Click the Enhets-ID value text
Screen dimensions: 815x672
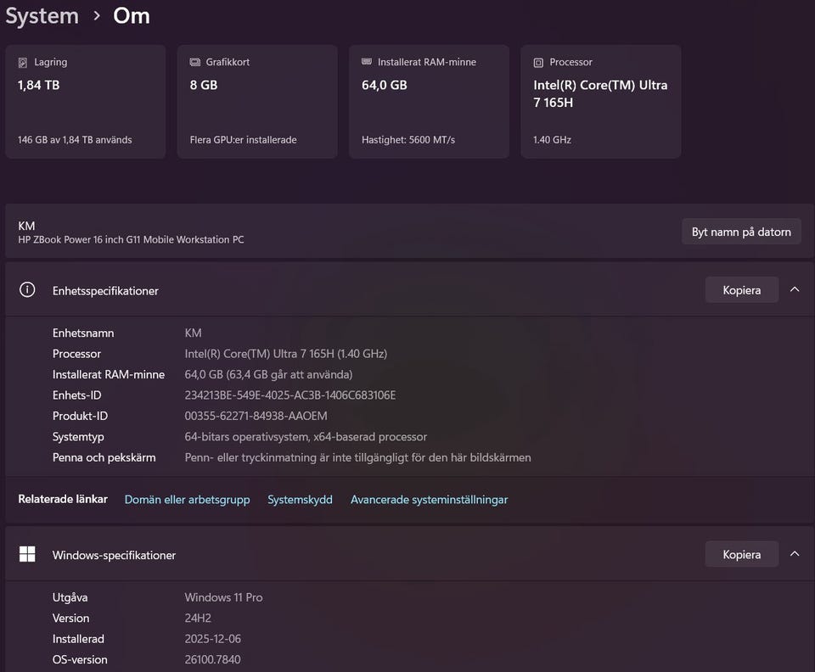coord(290,395)
